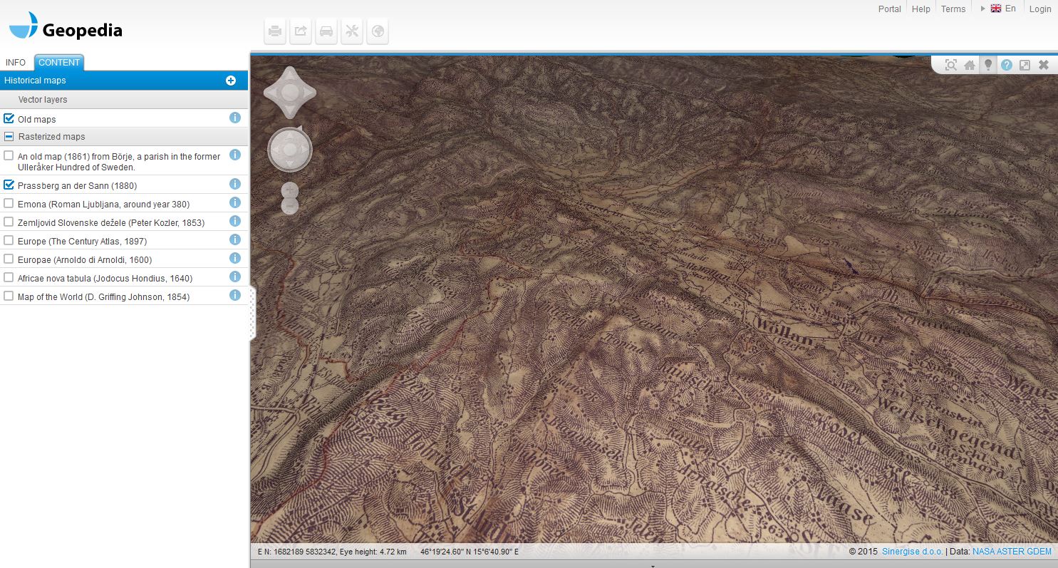Image resolution: width=1058 pixels, height=568 pixels.
Task: Click the zoom out minus button on map
Action: point(290,207)
